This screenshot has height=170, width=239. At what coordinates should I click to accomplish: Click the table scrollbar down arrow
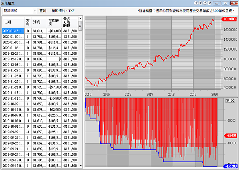(x=80, y=166)
